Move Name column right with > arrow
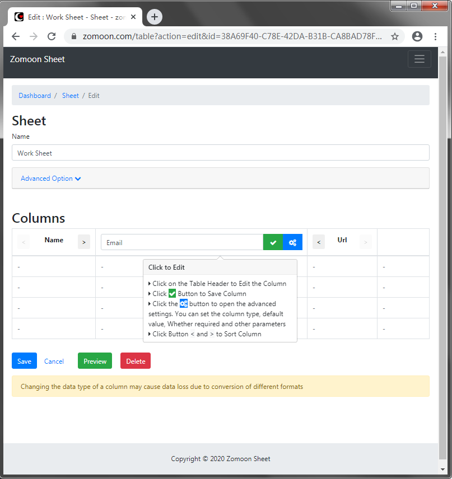This screenshot has height=479, width=452. coord(84,242)
